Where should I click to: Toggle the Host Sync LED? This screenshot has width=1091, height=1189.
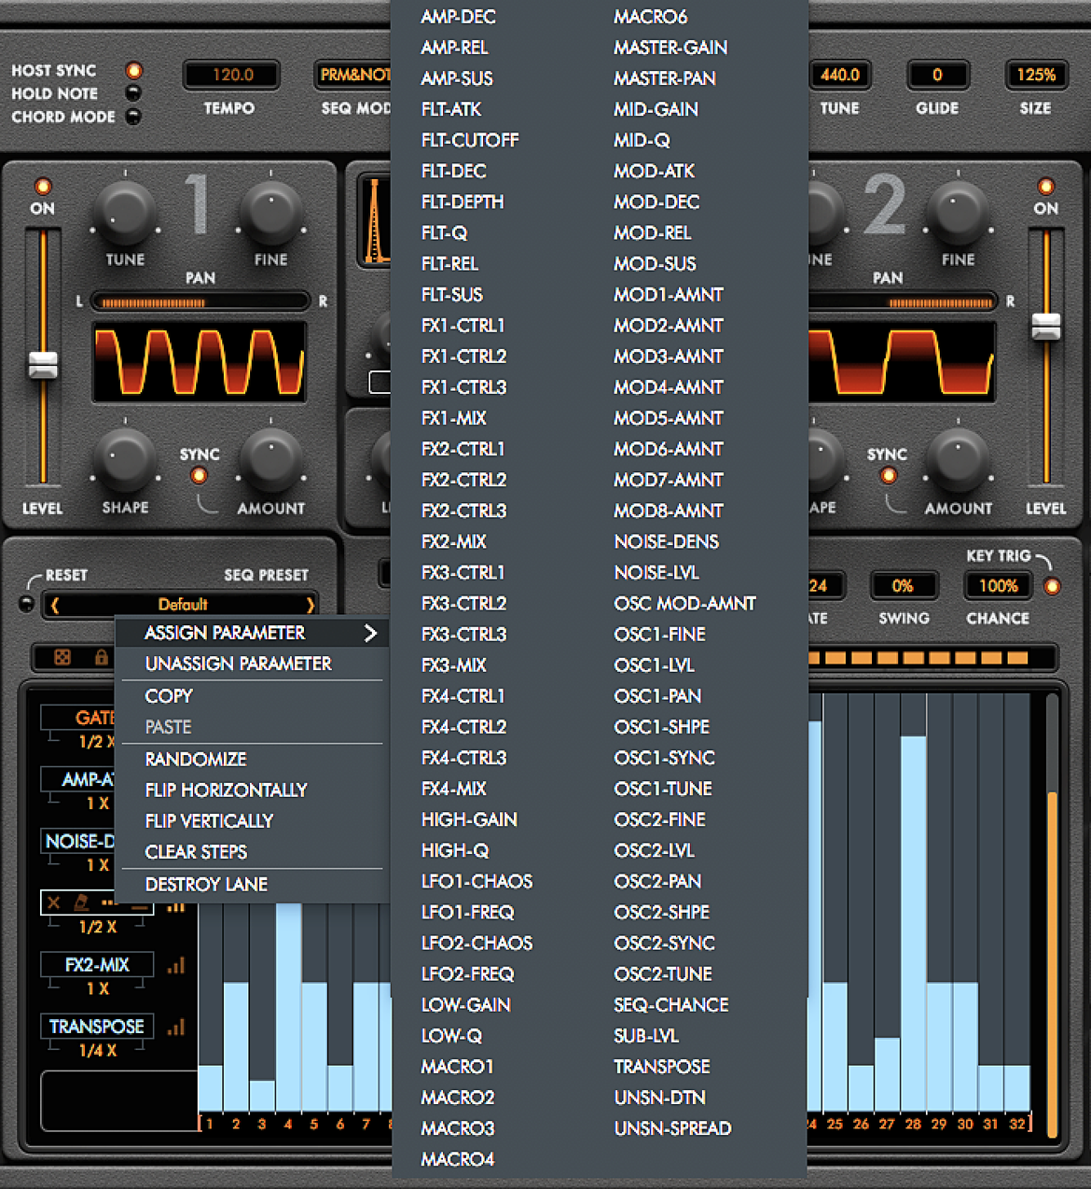coord(134,70)
